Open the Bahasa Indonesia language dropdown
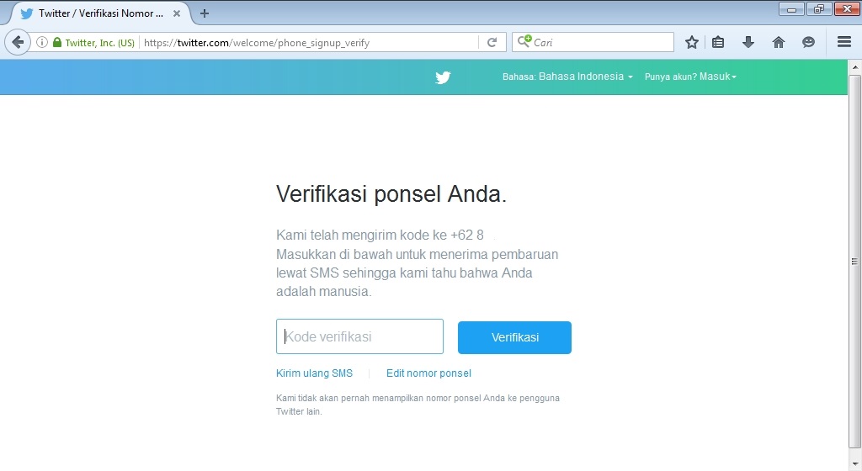 click(x=567, y=77)
